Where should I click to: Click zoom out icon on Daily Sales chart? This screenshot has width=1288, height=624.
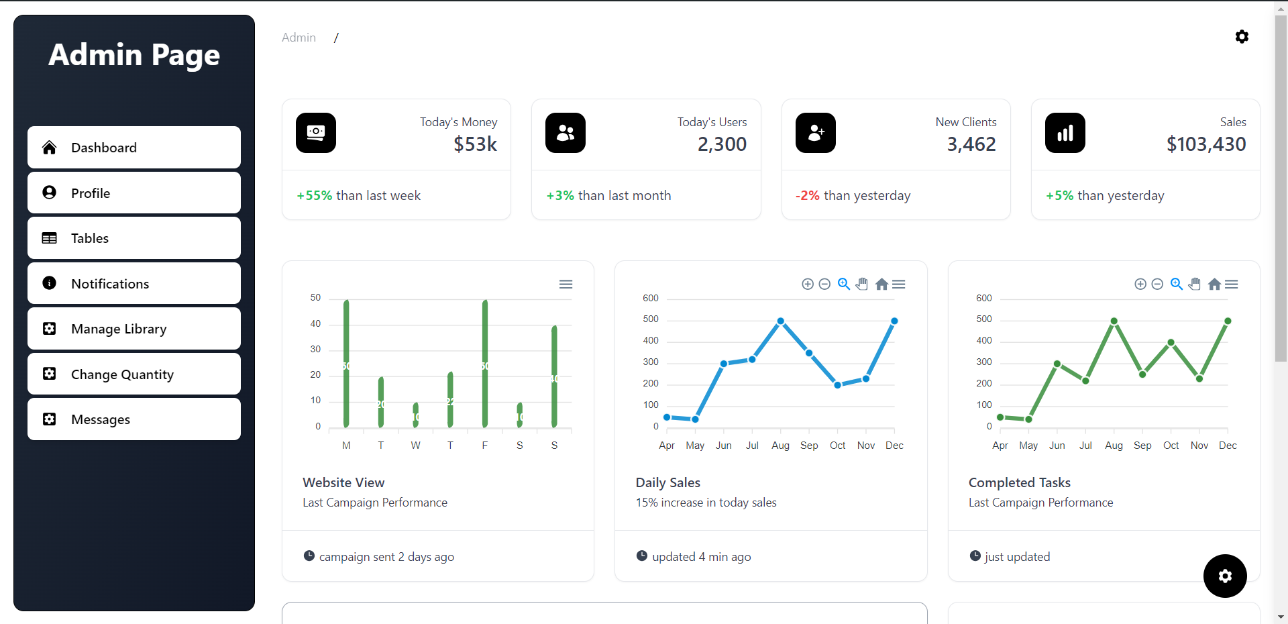[824, 284]
